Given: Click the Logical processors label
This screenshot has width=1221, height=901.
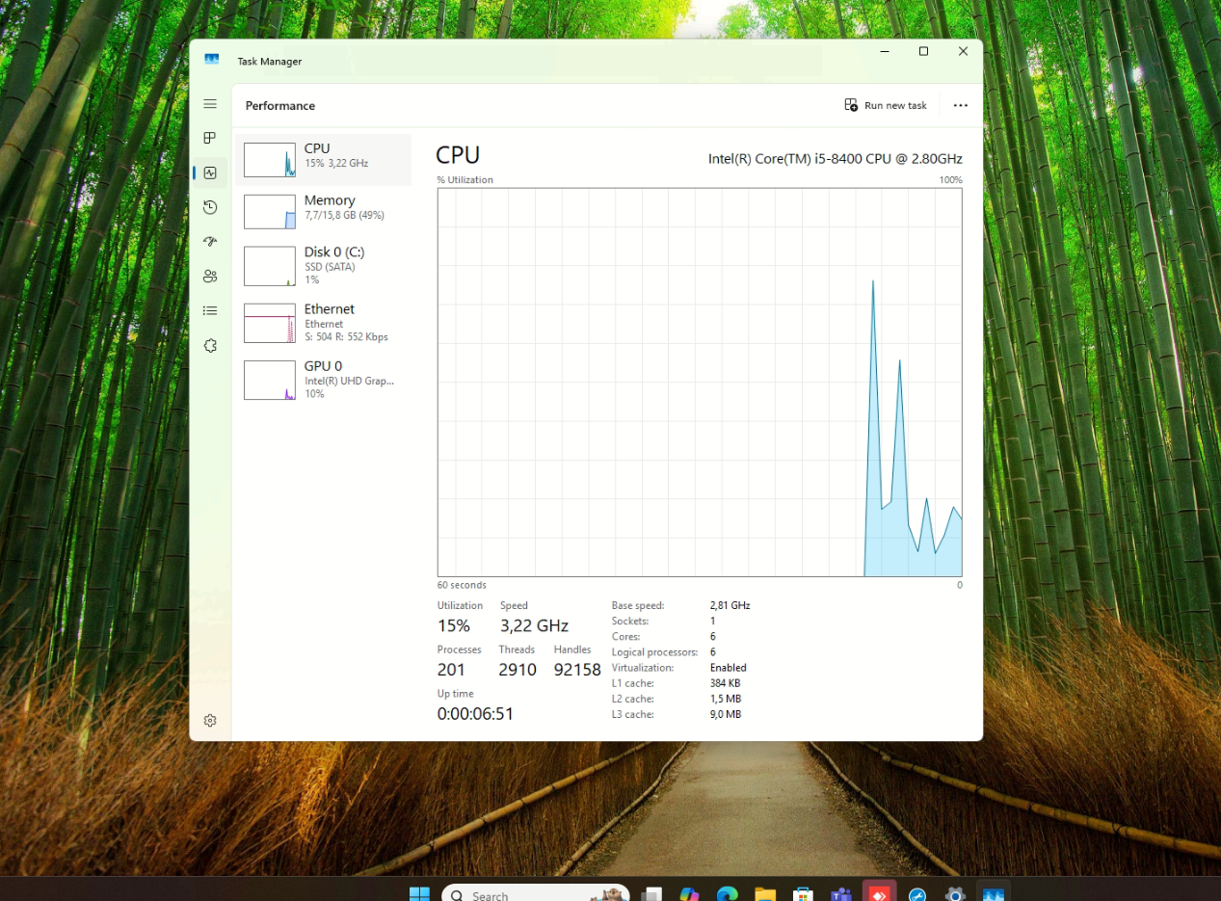Looking at the screenshot, I should click(x=654, y=652).
